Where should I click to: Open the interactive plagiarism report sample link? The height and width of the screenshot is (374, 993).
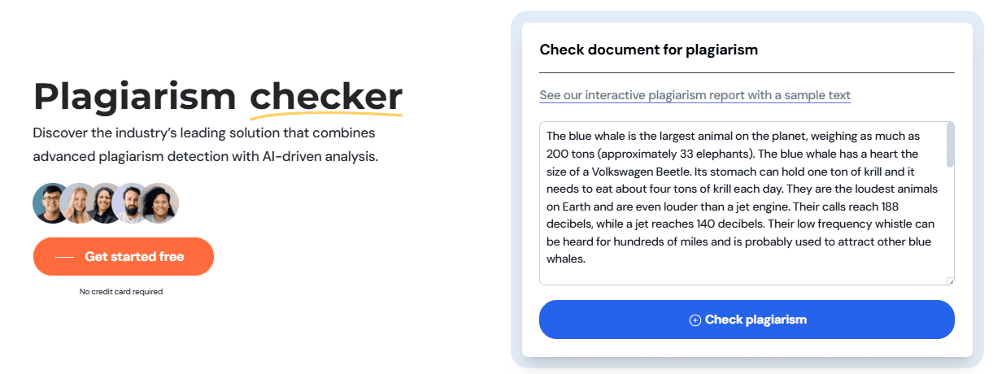695,95
